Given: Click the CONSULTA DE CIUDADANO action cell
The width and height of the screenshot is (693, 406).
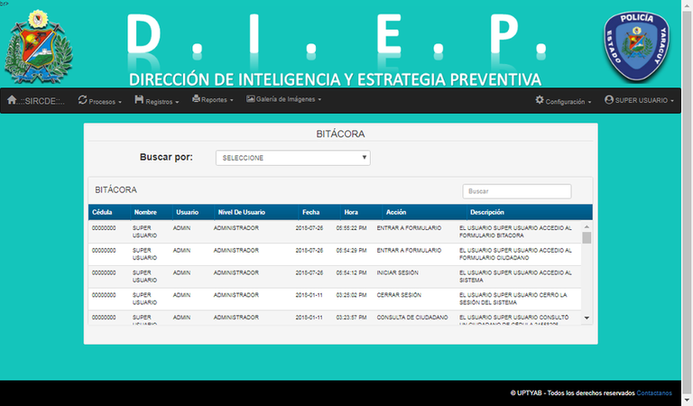Looking at the screenshot, I should pyautogui.click(x=412, y=318).
